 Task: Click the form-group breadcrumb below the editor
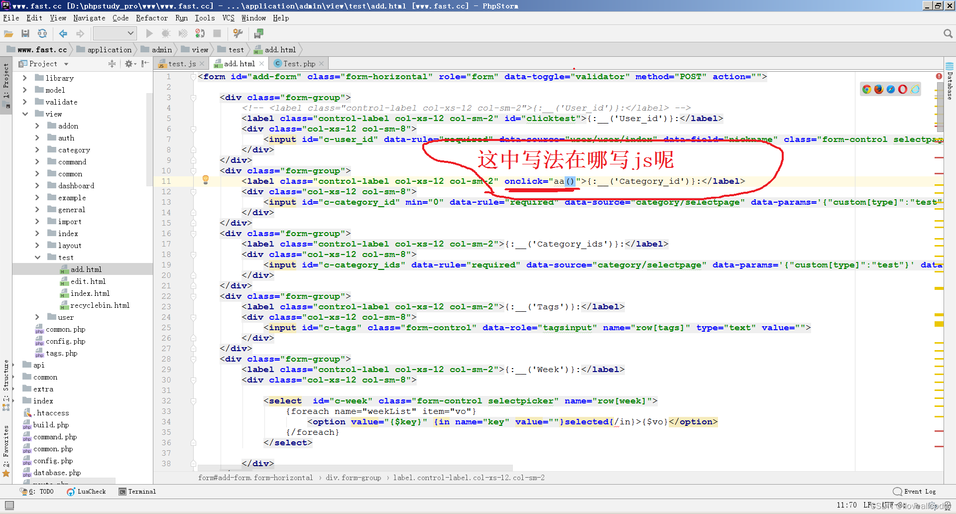353,478
